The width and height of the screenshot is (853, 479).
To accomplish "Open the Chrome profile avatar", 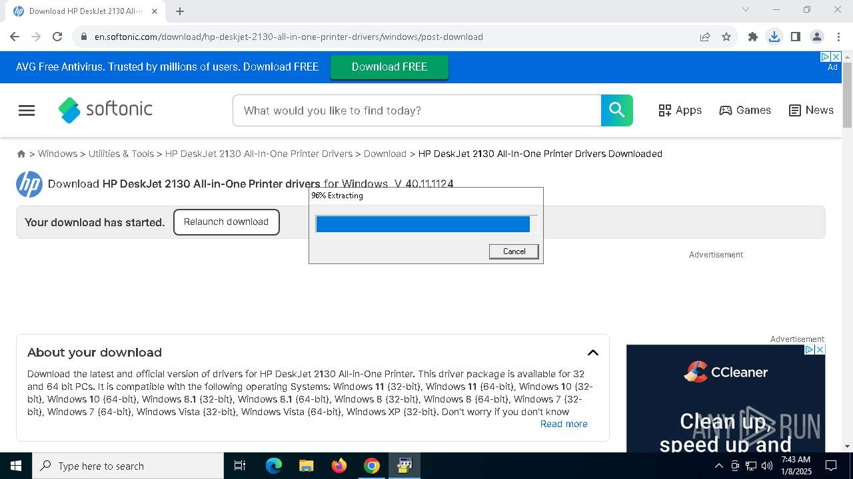I will [817, 37].
